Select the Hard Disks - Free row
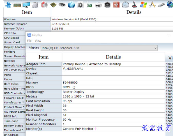 point(14,89)
